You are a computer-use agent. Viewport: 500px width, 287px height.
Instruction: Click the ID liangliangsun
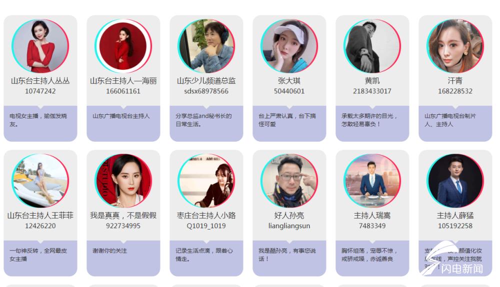[x=289, y=226]
